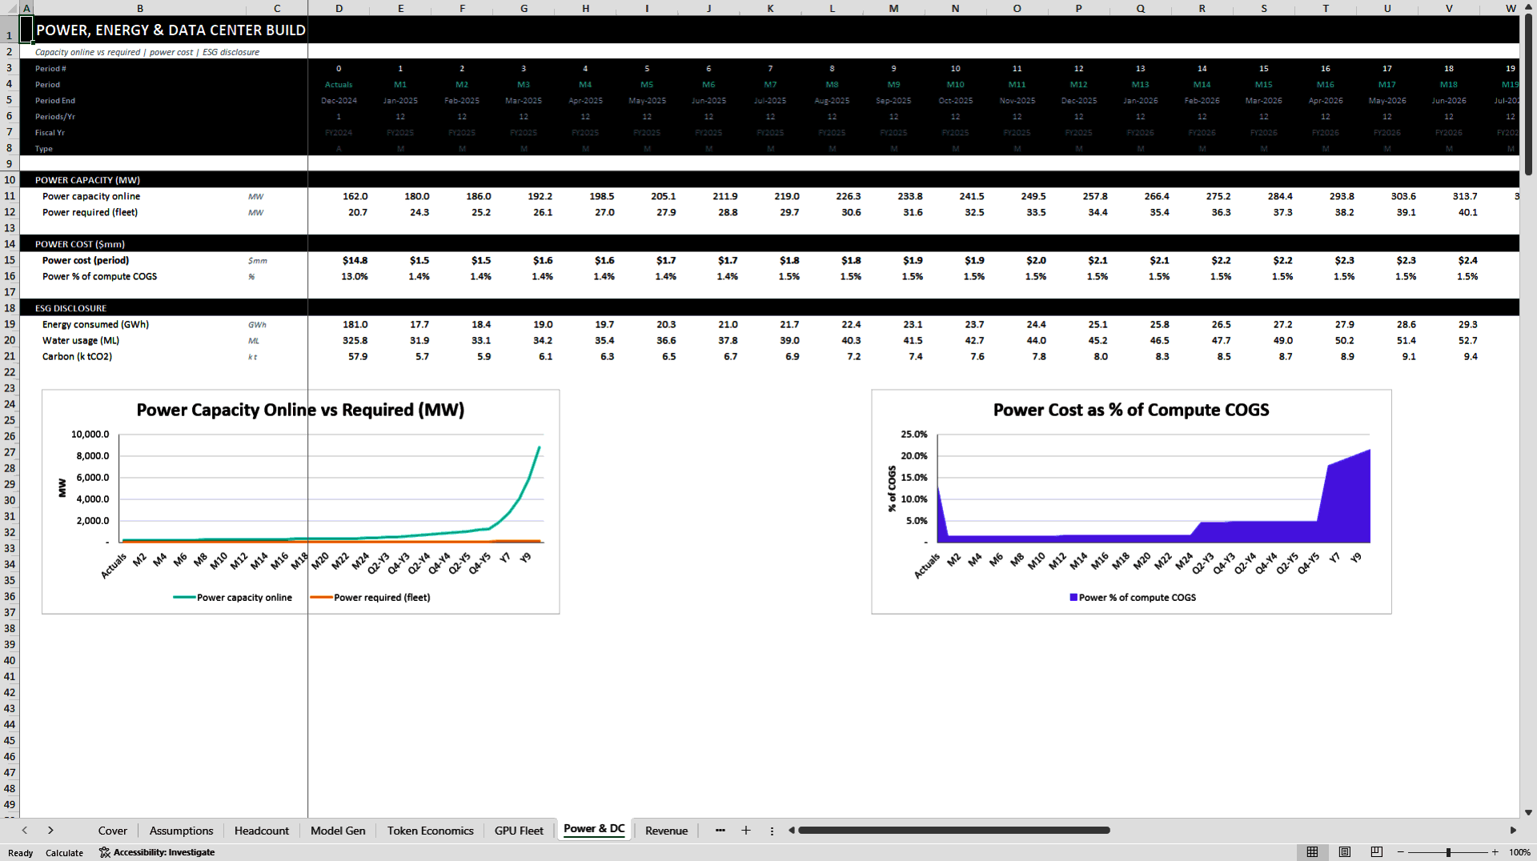
Task: Open the Revenue sheet tab
Action: pyautogui.click(x=667, y=831)
